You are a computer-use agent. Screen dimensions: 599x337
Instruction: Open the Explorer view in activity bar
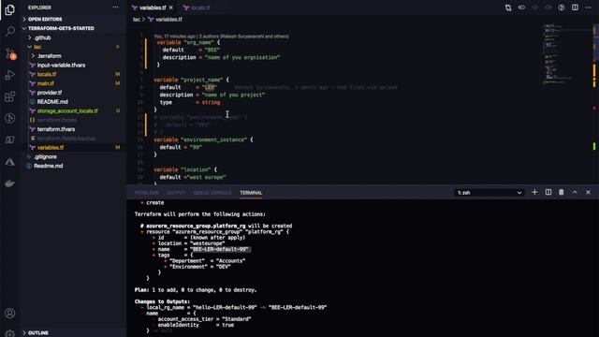10,9
